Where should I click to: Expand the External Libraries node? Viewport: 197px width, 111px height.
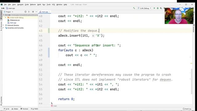tap(3, 25)
